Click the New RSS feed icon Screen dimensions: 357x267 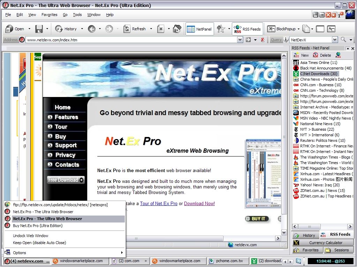(296, 55)
